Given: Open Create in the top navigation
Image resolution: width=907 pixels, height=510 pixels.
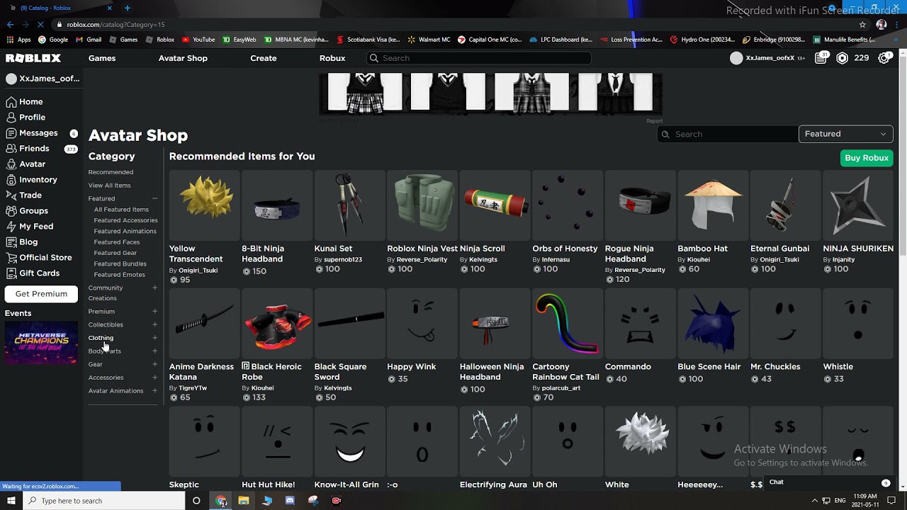Looking at the screenshot, I should click(x=264, y=58).
